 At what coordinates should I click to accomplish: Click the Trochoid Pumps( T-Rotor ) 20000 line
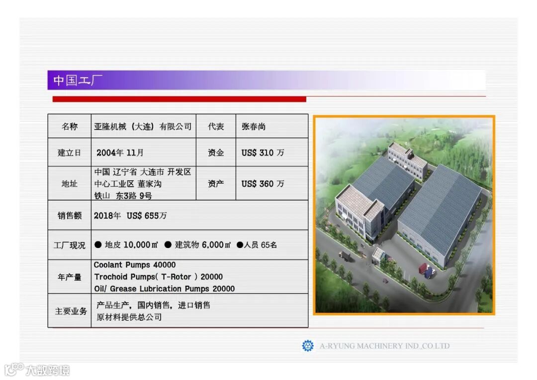(159, 277)
